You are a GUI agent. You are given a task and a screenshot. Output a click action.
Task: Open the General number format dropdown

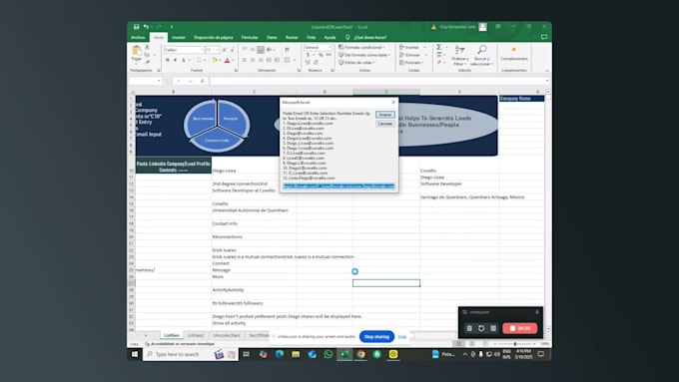[330, 47]
